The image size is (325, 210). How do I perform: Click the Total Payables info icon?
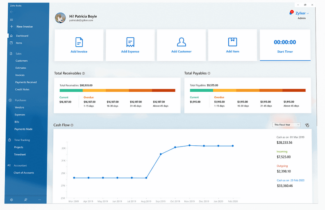pos(209,73)
